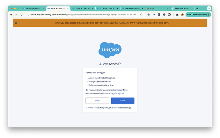Image resolution: width=220 pixels, height=138 pixels.
Task: Close the Logs tab
Action: [x=167, y=8]
